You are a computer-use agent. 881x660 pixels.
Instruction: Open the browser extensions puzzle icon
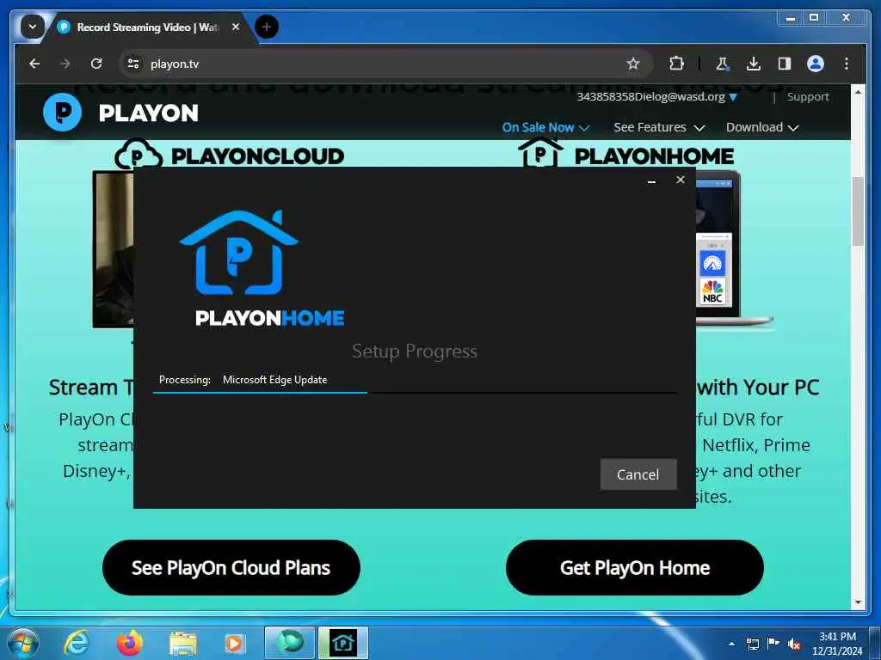point(676,64)
